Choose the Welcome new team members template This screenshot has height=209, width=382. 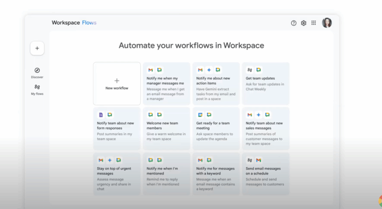coord(166,128)
